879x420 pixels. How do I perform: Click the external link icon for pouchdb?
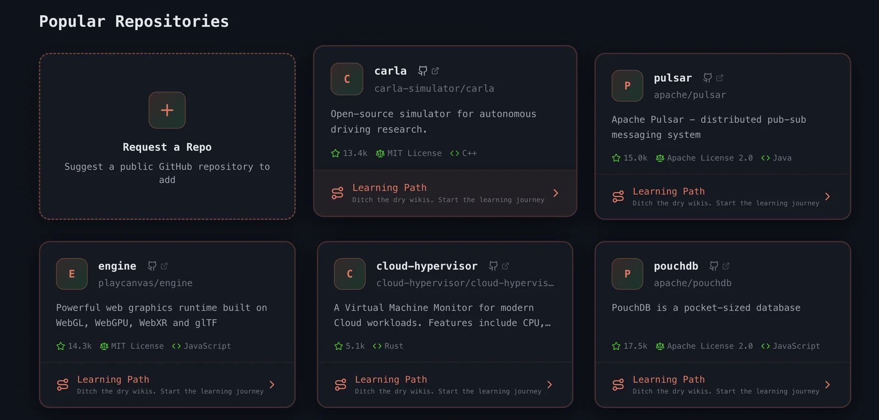point(727,266)
